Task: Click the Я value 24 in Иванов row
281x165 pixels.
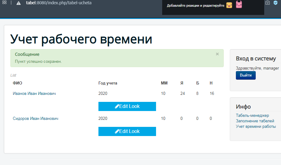Action: [183, 94]
